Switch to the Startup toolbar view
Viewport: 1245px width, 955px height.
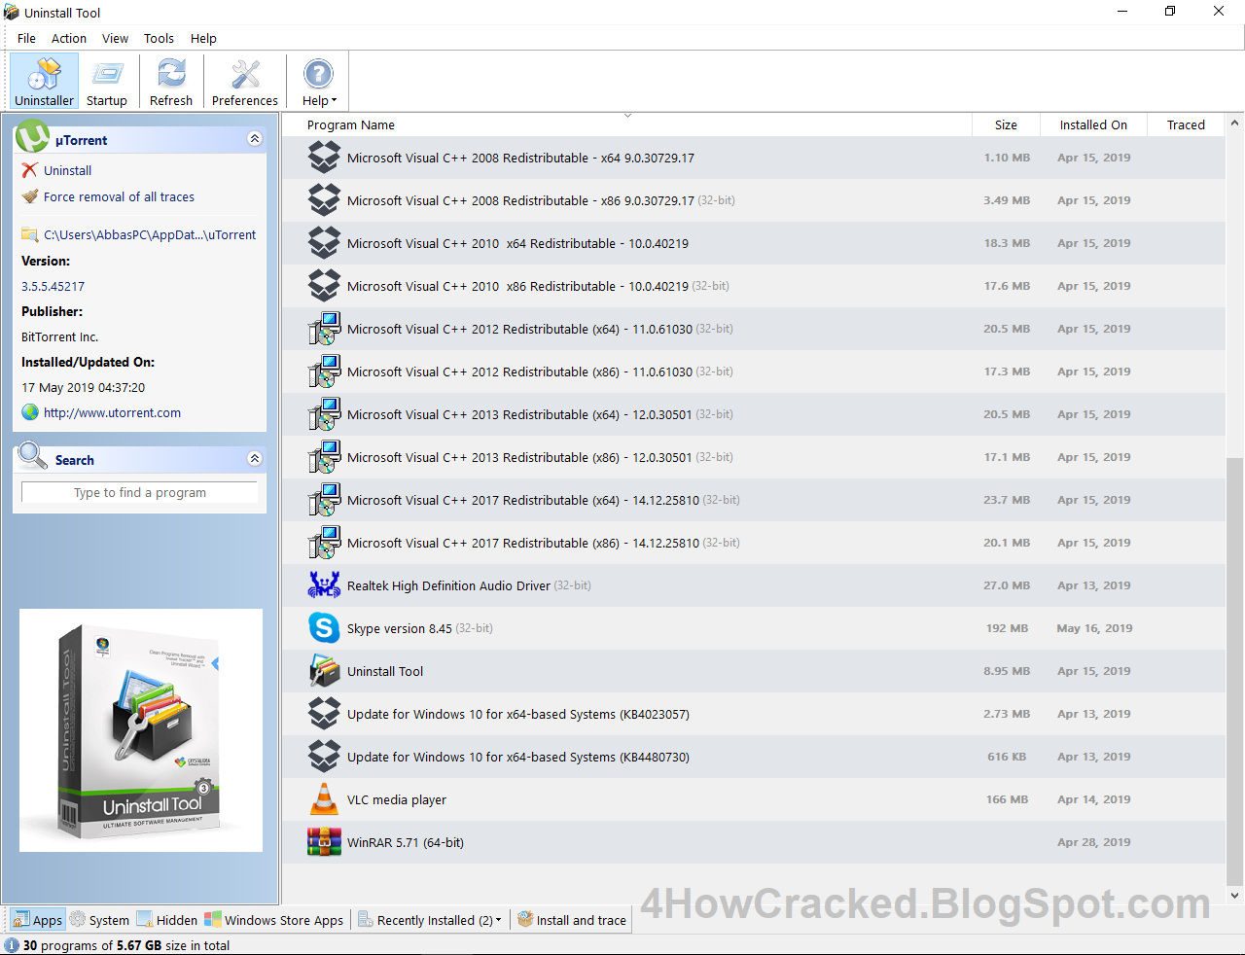pyautogui.click(x=107, y=82)
